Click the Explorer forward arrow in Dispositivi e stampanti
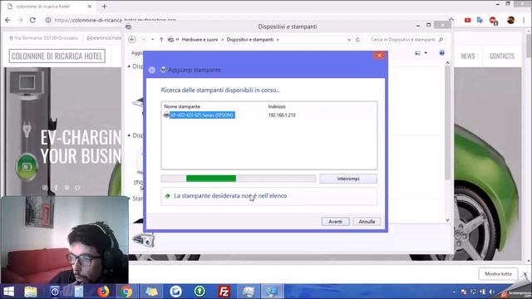532x299 pixels. tap(143, 40)
